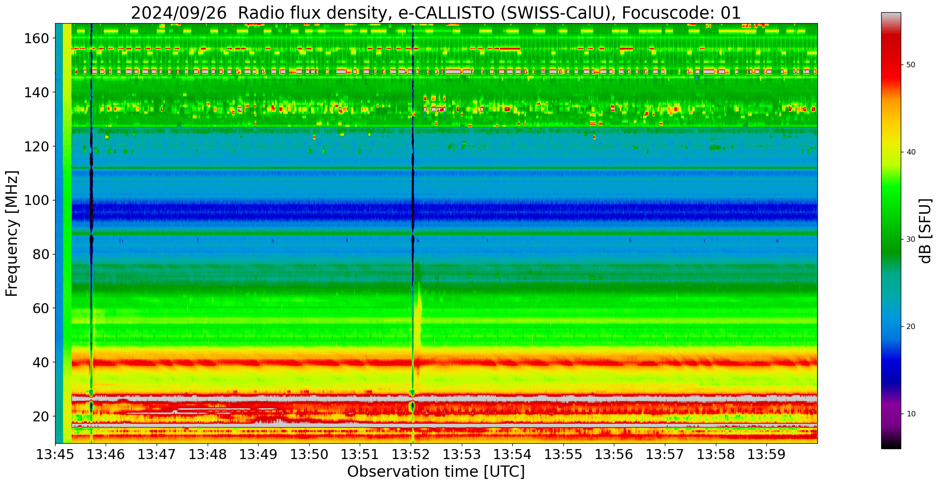Click the 13:46 time tick label

pos(106,454)
